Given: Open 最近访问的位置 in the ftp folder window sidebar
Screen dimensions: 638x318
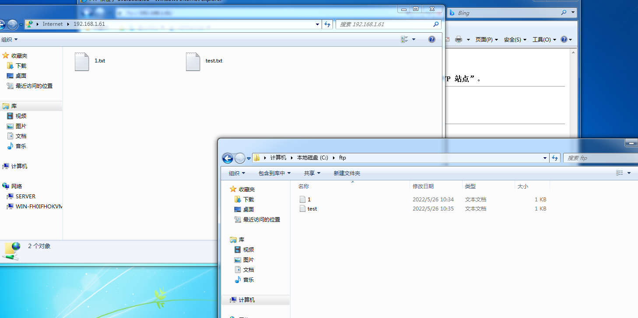Looking at the screenshot, I should pyautogui.click(x=257, y=219).
